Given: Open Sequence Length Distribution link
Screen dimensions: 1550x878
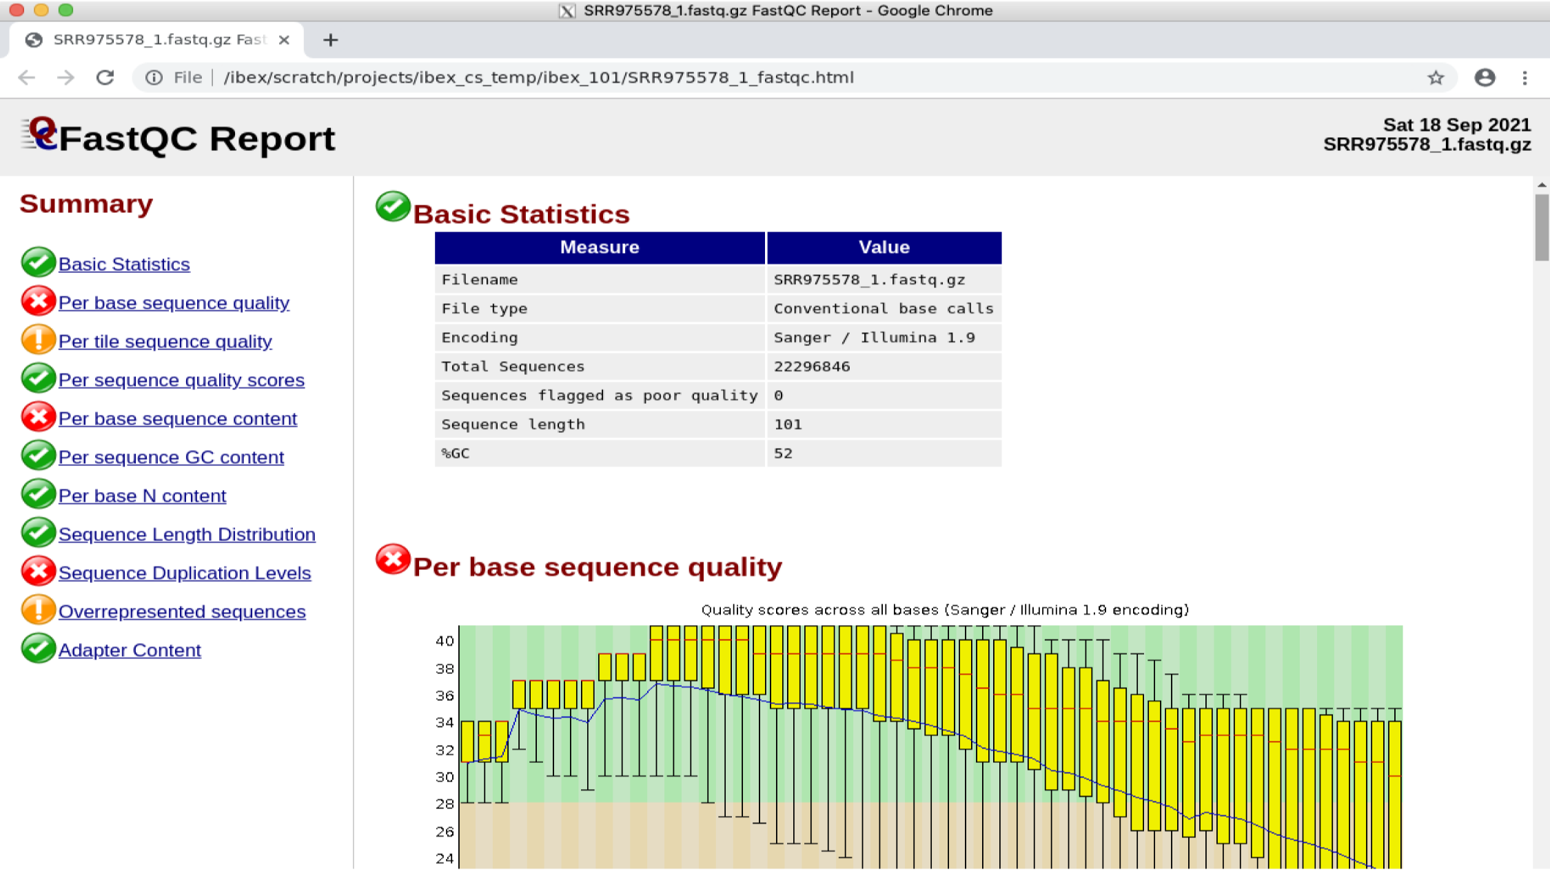Looking at the screenshot, I should click(x=187, y=534).
